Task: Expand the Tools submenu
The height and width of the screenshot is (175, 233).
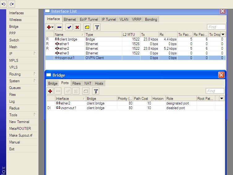Action: point(34,115)
